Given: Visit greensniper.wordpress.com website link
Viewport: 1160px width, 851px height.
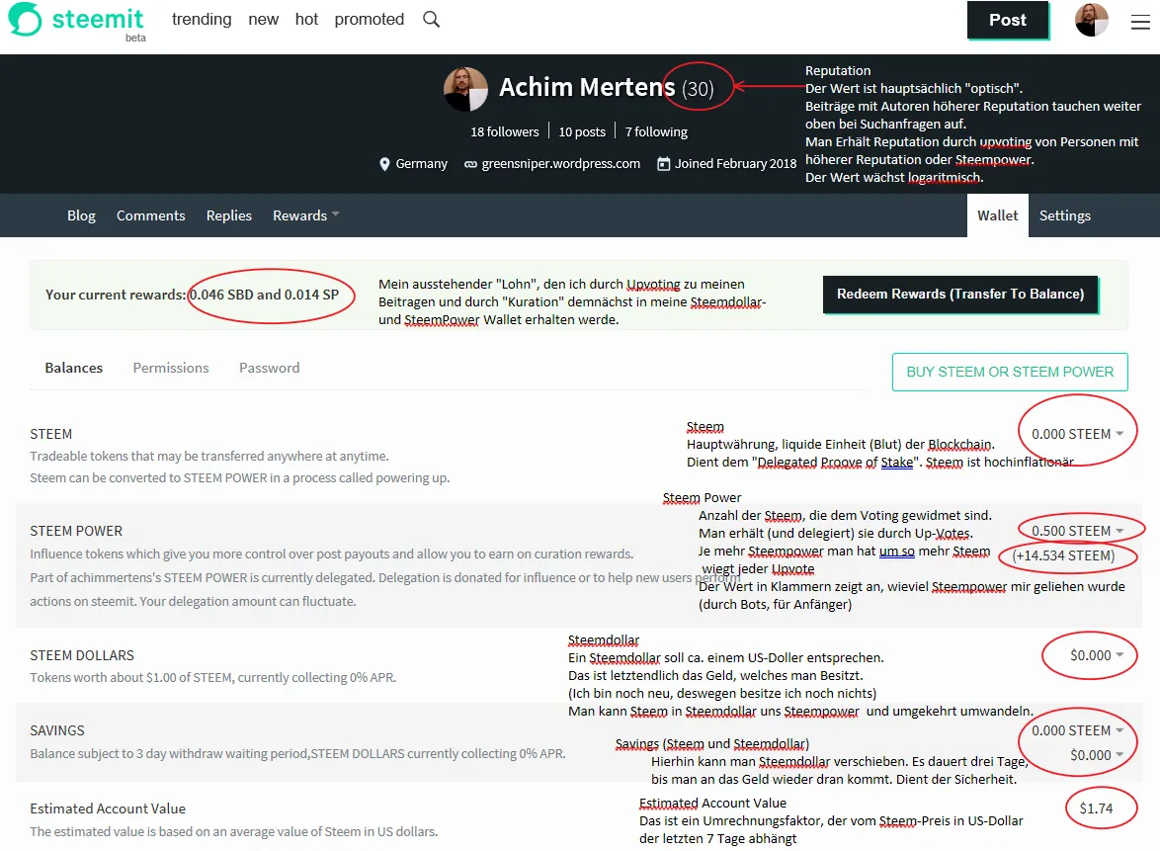Looking at the screenshot, I should coord(561,163).
